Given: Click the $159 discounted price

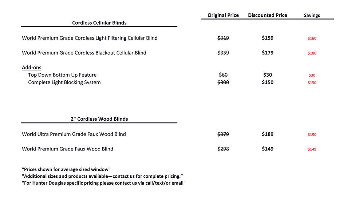Looking at the screenshot, I should [x=268, y=38].
